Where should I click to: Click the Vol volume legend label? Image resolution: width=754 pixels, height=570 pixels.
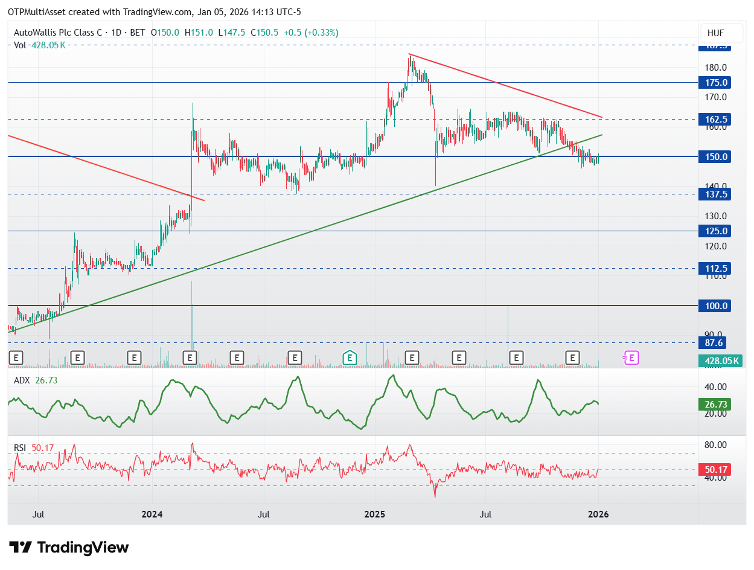[x=20, y=45]
